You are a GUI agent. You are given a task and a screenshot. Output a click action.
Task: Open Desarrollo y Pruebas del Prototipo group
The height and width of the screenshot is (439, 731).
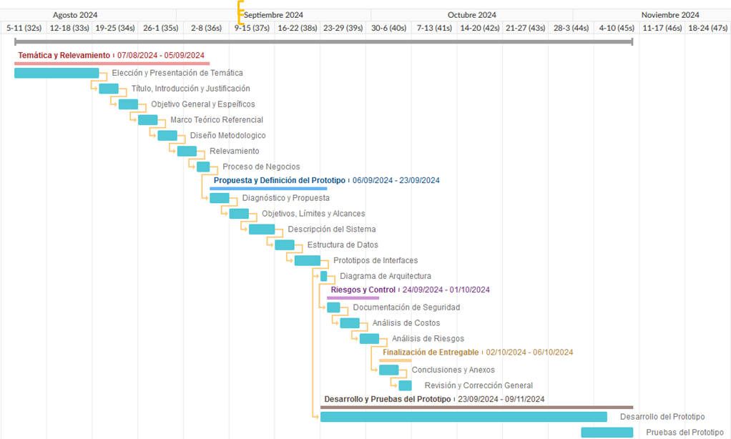click(x=387, y=399)
